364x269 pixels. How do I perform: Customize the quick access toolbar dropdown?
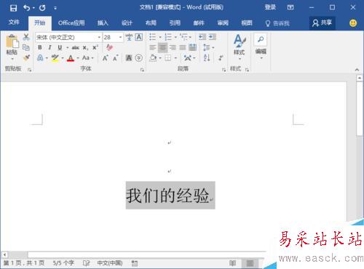(55, 8)
